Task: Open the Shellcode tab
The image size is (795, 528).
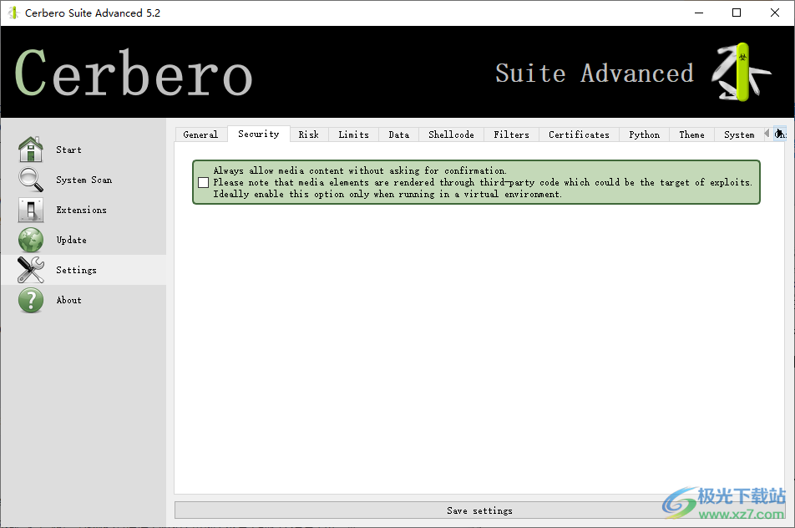Action: [451, 135]
